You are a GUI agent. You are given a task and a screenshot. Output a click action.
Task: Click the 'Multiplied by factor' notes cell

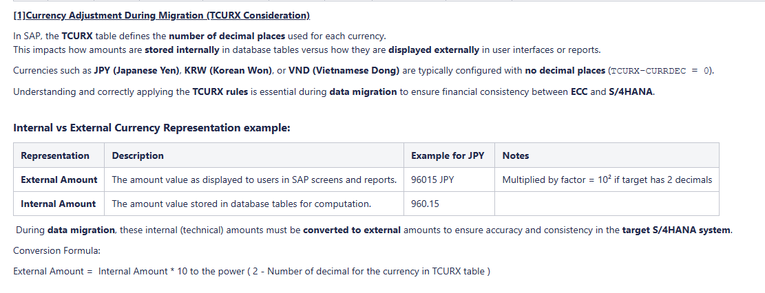607,180
